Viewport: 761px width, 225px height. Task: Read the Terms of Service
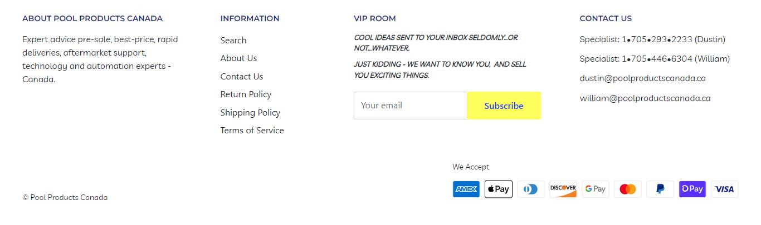(252, 131)
